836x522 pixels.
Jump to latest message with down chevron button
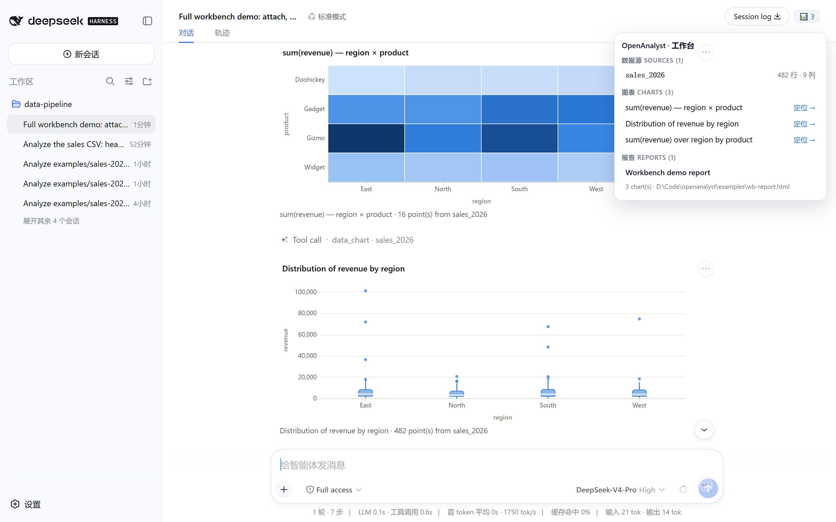point(704,430)
